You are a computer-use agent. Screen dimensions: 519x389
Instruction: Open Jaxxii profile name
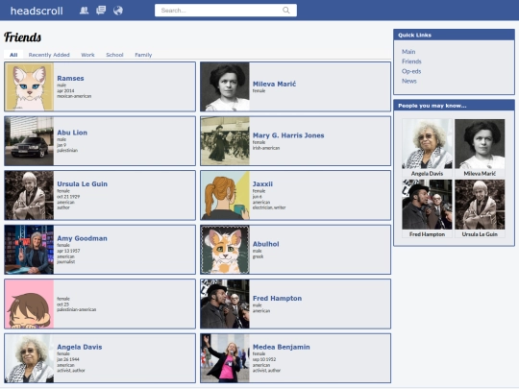262,183
